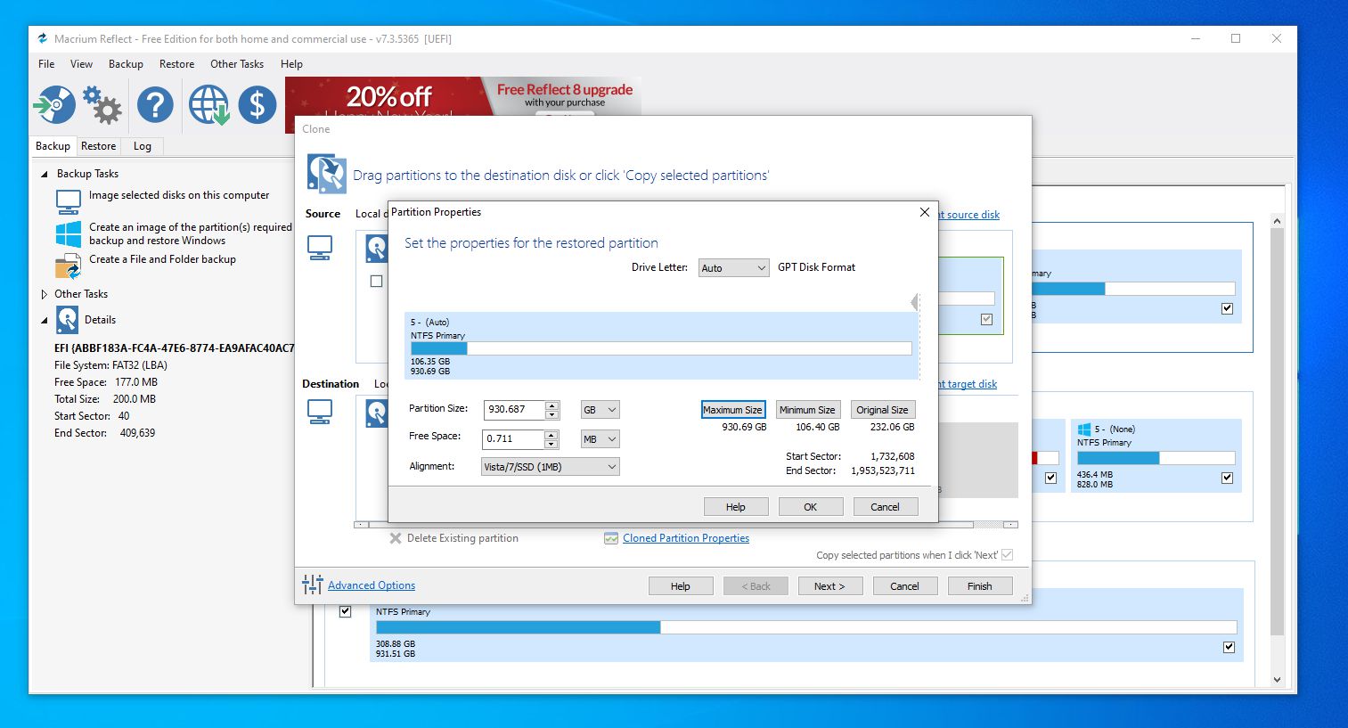Click the destination disk drive icon in Clone dialog
Screen dimensions: 1348x728
tap(377, 413)
